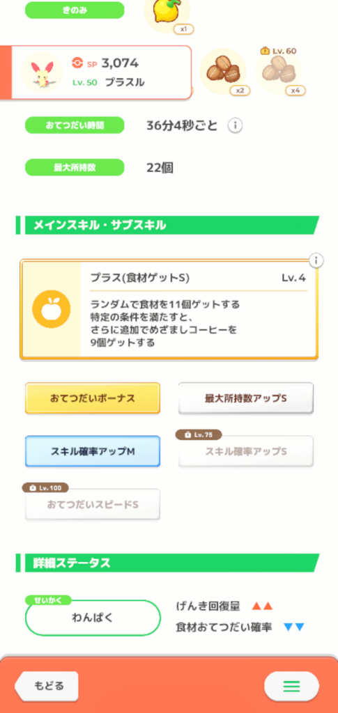Go back with もどる button
Screen dimensions: 338x713
tap(47, 686)
